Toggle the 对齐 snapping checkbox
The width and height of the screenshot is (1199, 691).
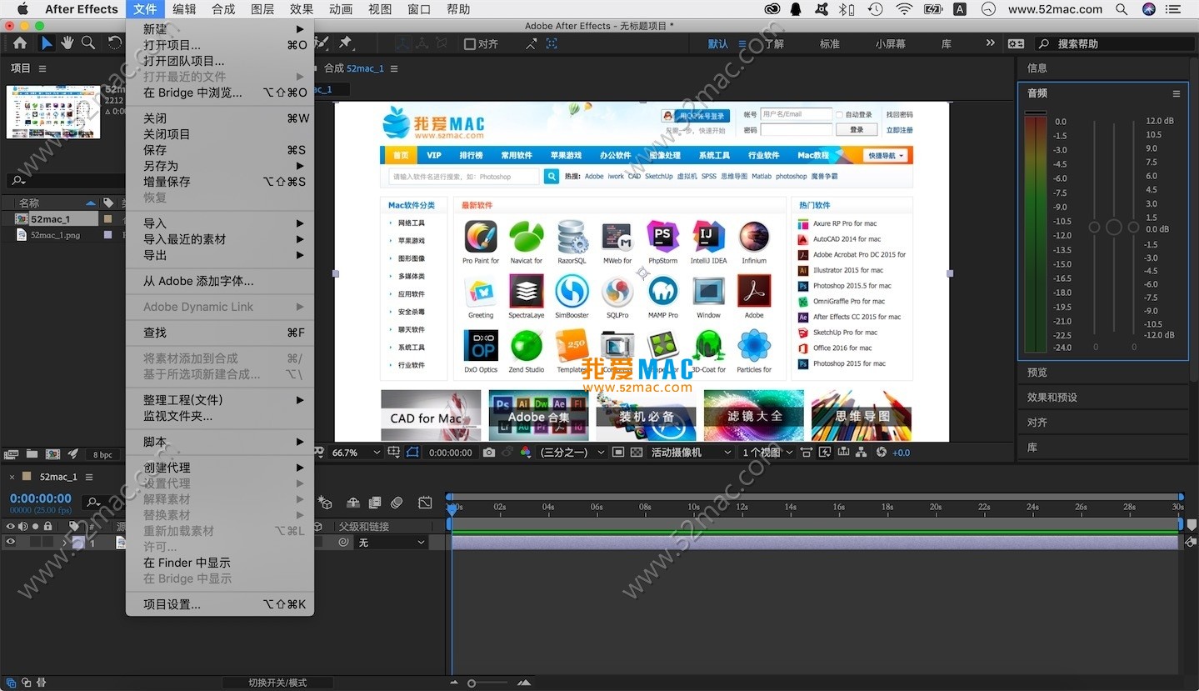[470, 43]
